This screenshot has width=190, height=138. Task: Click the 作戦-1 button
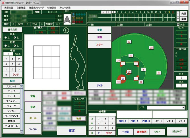pyautogui.click(x=122, y=121)
